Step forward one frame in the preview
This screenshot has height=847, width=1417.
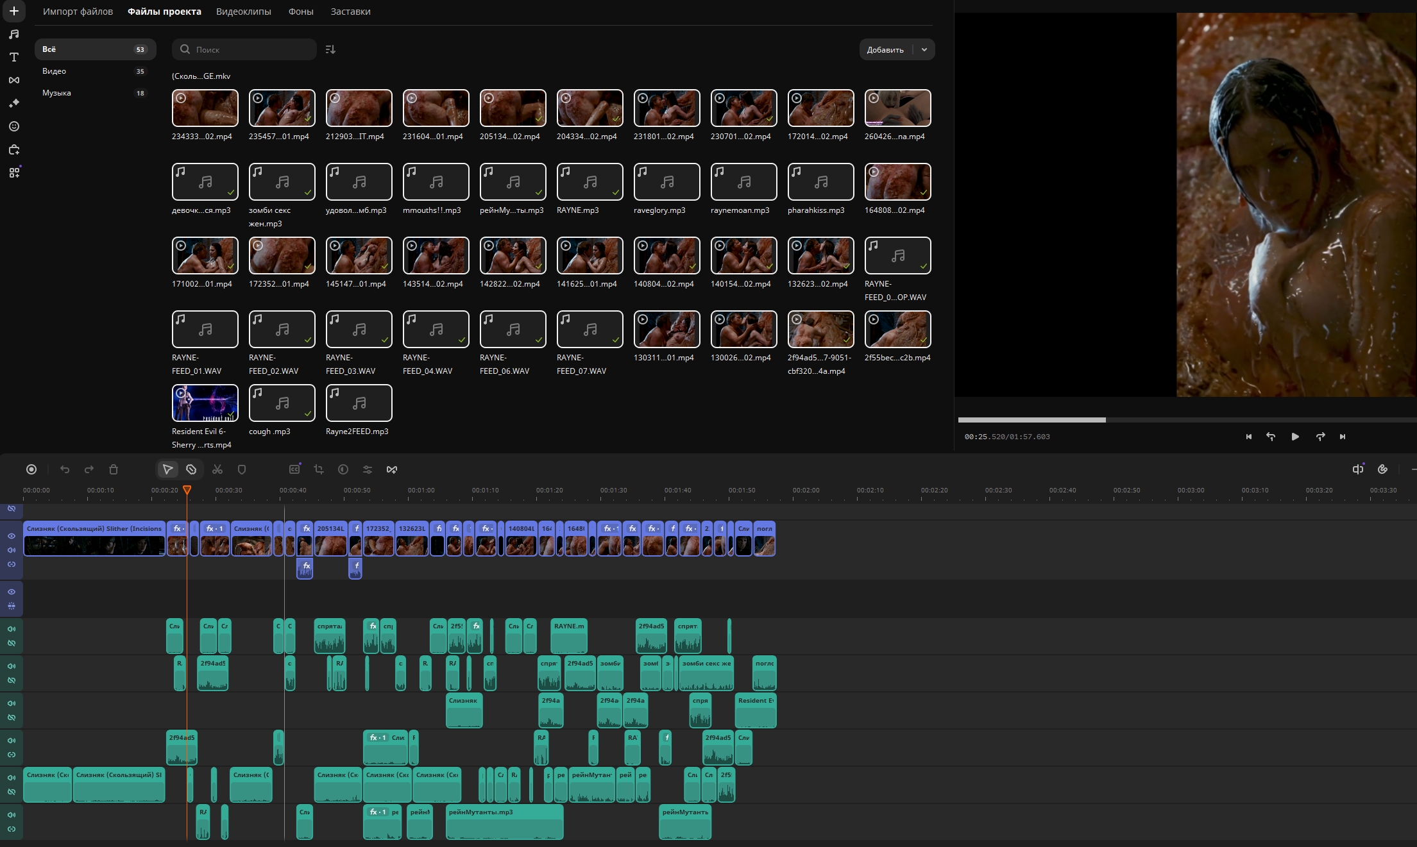[x=1320, y=437]
